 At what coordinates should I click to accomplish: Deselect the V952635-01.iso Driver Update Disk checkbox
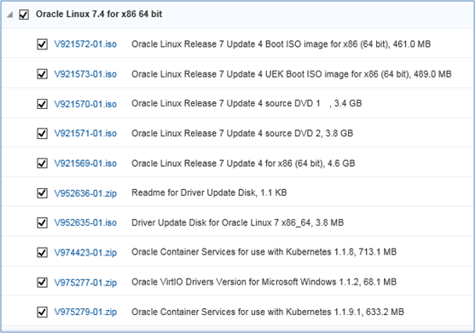[x=42, y=222]
